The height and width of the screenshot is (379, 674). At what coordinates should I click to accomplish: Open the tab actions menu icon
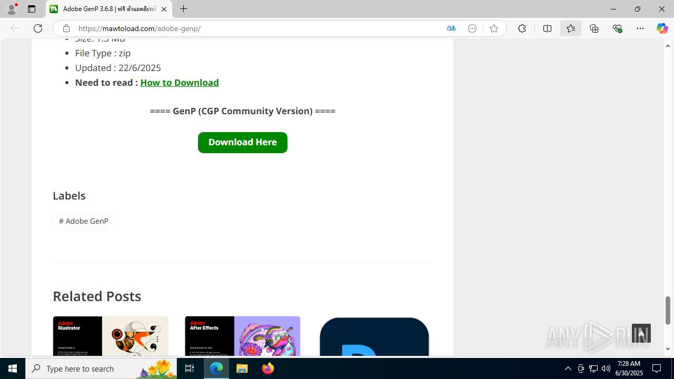pyautogui.click(x=32, y=9)
